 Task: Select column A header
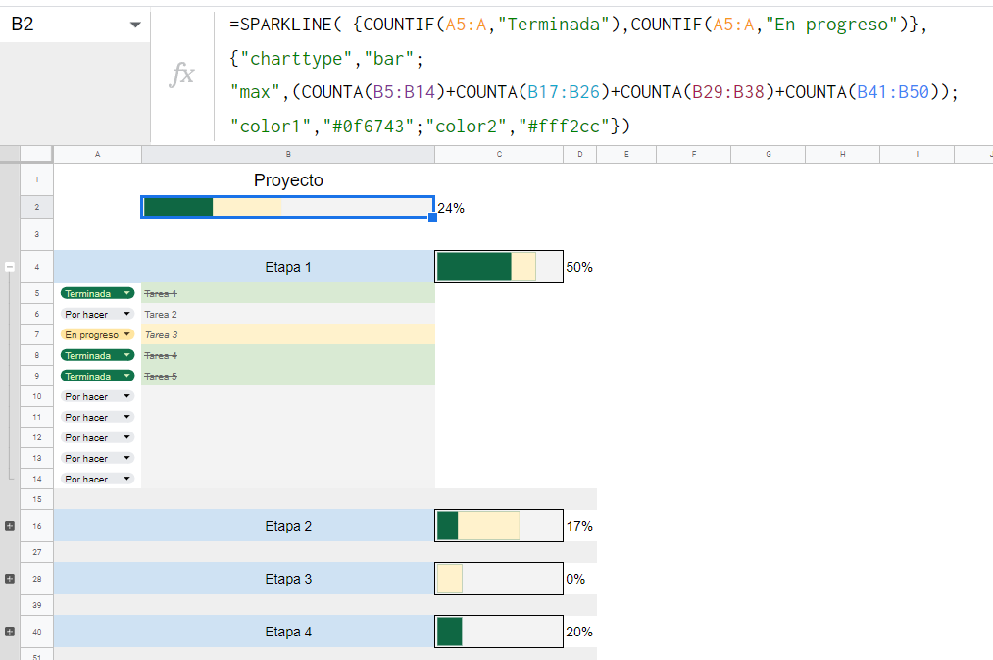(x=97, y=154)
